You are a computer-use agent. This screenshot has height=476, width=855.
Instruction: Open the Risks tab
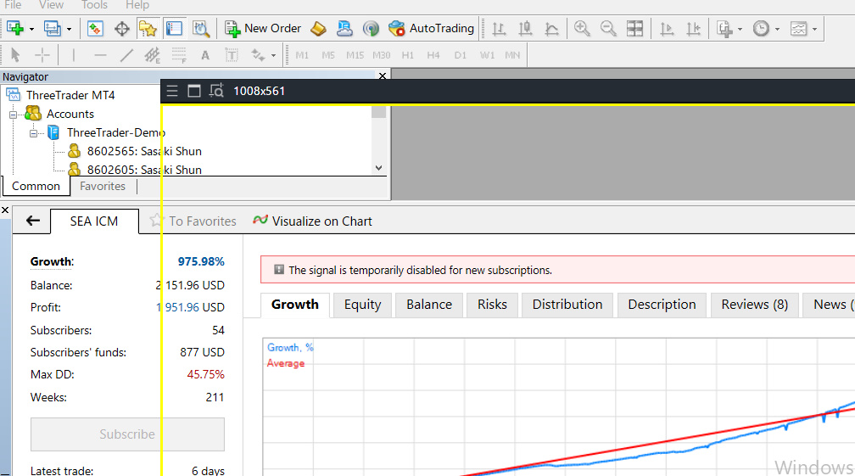(x=492, y=305)
